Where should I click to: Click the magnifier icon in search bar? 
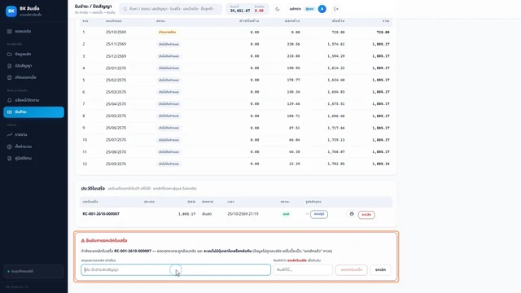(x=125, y=9)
